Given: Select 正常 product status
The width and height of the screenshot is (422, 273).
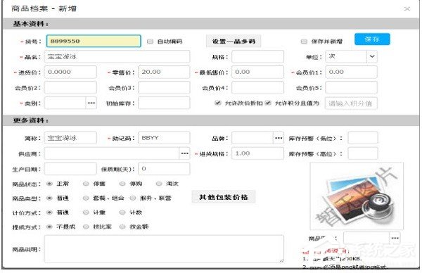Looking at the screenshot, I should (49, 184).
